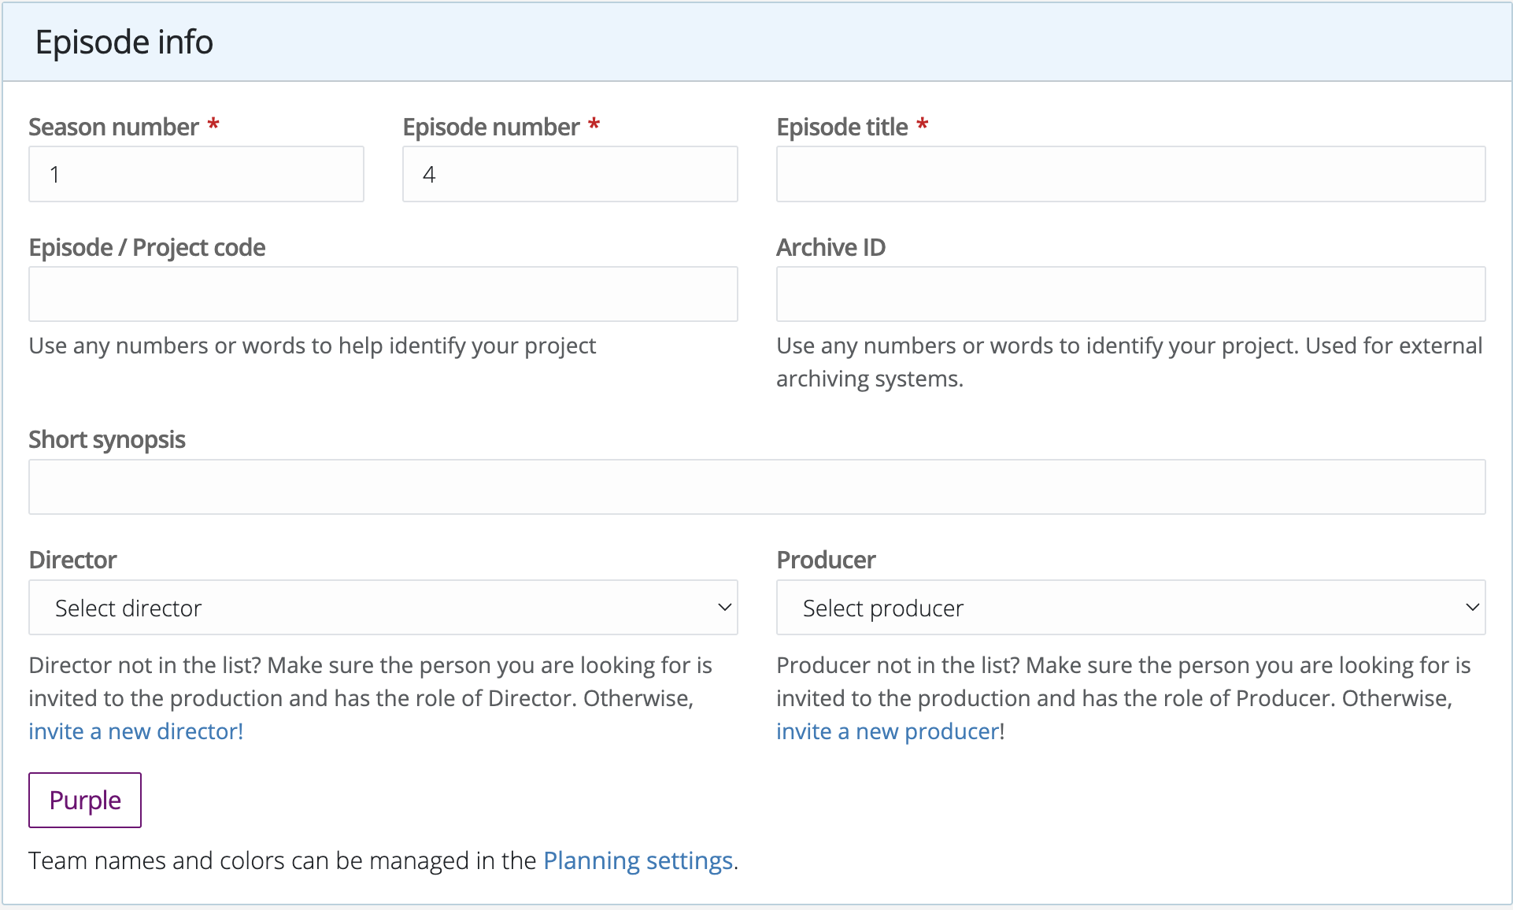Image resolution: width=1513 pixels, height=910 pixels.
Task: Click the Episode title label
Action: point(842,127)
